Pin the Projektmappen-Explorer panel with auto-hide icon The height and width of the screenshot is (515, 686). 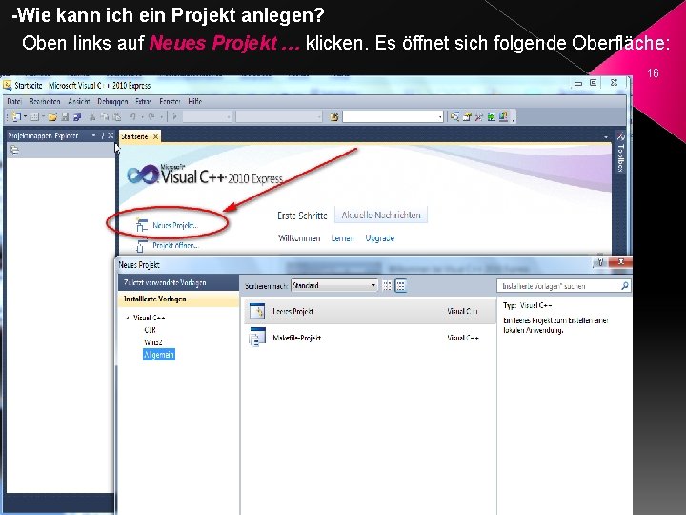pos(103,135)
